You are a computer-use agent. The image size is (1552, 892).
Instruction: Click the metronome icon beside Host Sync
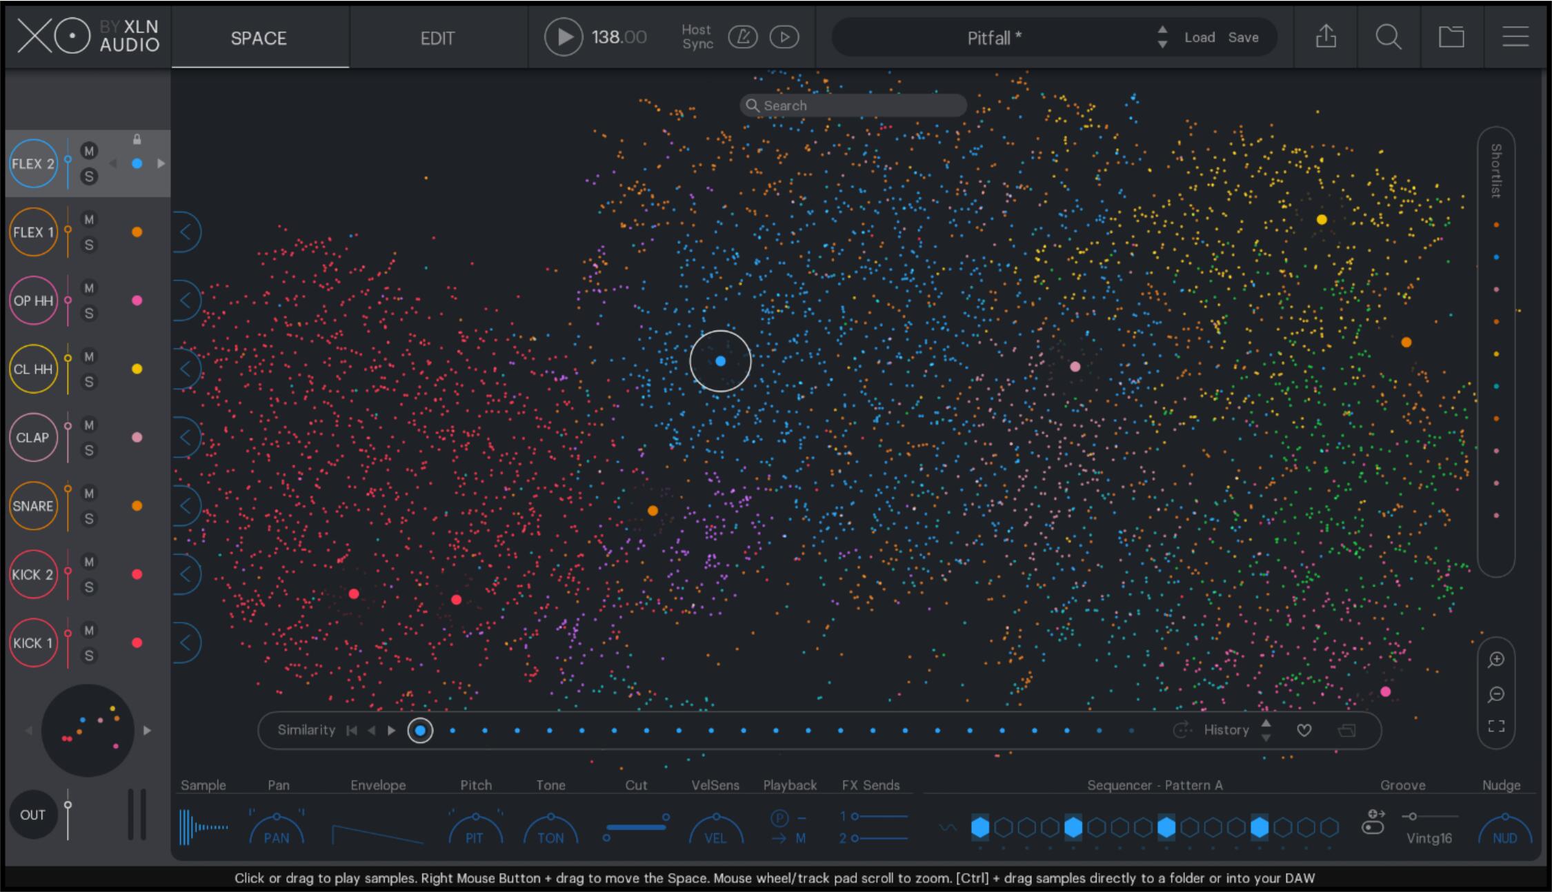742,37
